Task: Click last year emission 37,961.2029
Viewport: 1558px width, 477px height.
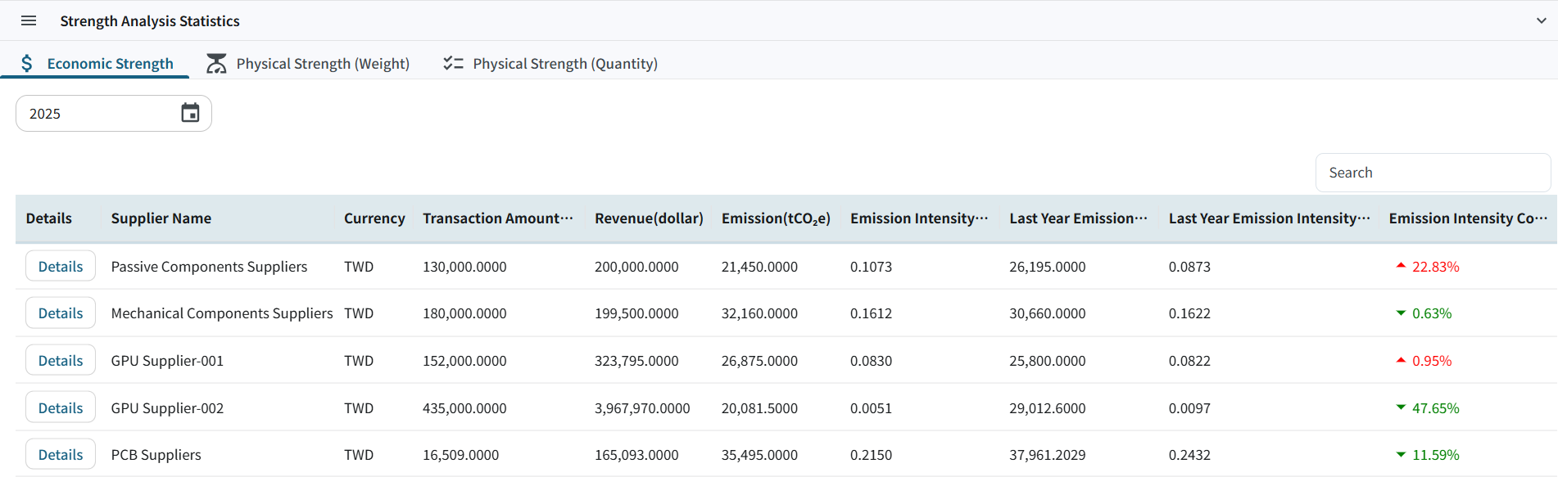Action: pos(1048,455)
